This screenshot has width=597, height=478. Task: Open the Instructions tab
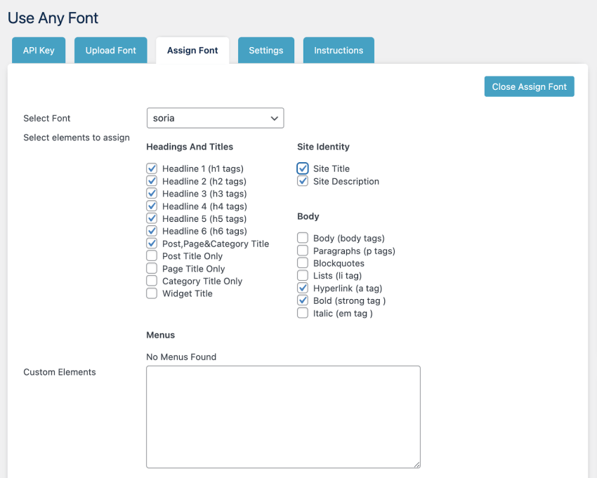tap(339, 50)
